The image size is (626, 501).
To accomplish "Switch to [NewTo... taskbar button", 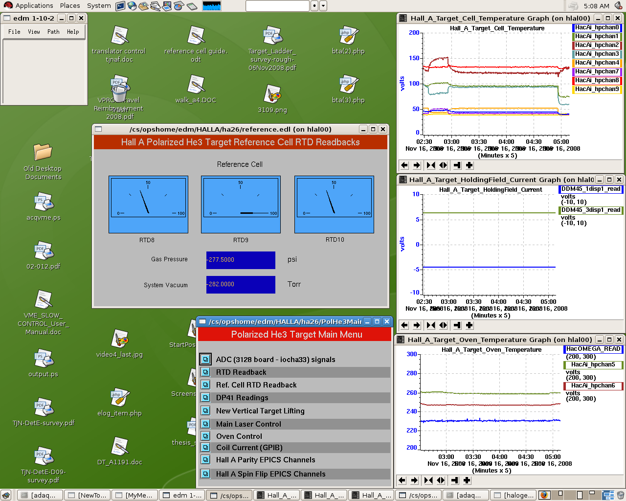I will [87, 495].
